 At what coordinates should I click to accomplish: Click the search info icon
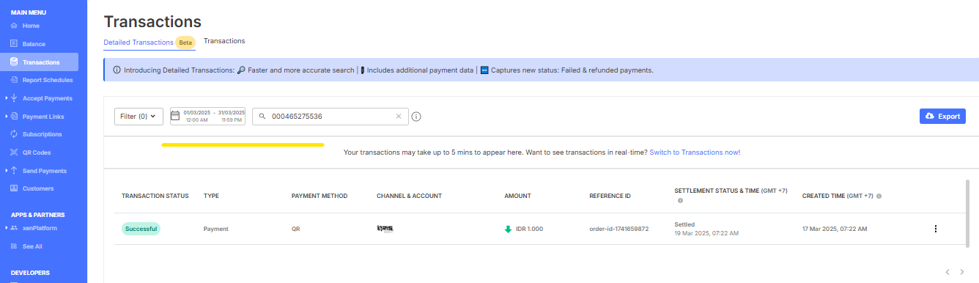point(416,117)
